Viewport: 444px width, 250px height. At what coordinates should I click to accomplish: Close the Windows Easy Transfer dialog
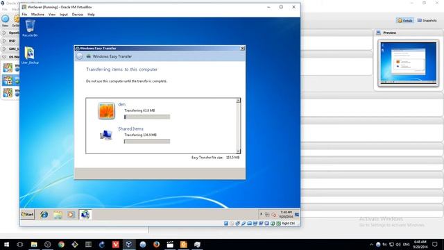[242, 49]
